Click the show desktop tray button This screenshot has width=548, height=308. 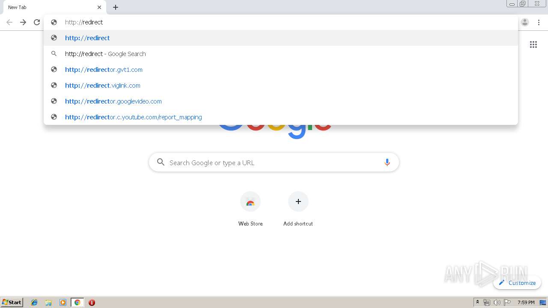coord(543,302)
